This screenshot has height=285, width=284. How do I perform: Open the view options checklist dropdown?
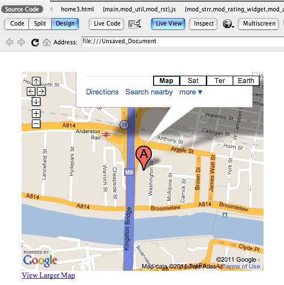pos(135,24)
